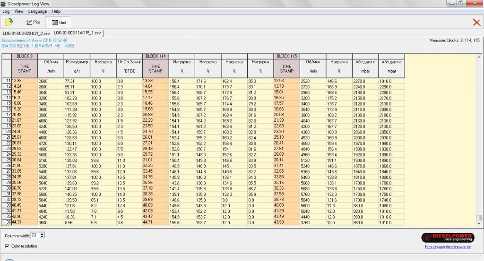Click the BLOCK 114 column header
This screenshot has width=484, height=261.
(x=156, y=56)
